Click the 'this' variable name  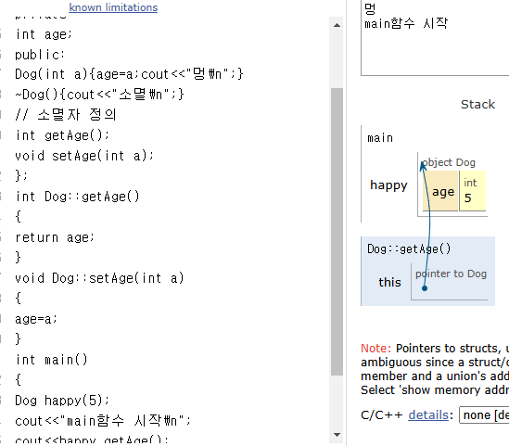click(390, 282)
